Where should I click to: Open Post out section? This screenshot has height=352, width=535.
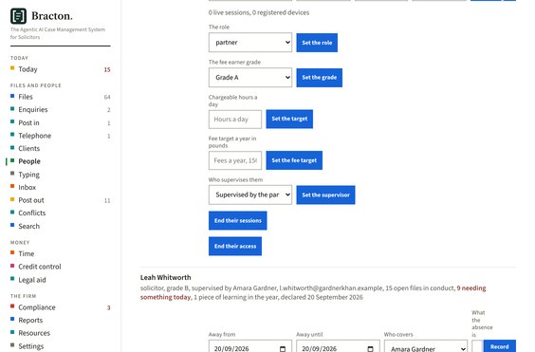[x=31, y=200]
